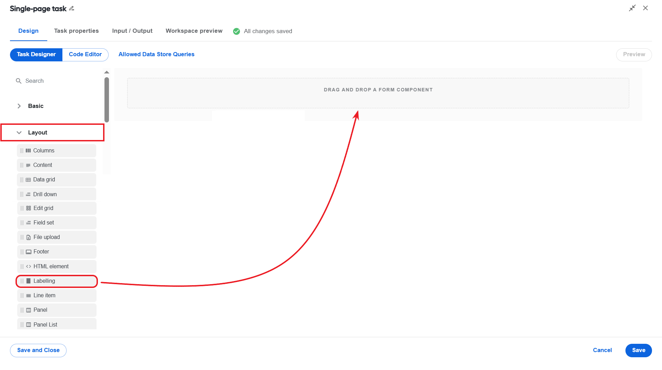Click the Panel List component icon
This screenshot has width=662, height=370.
pos(29,325)
